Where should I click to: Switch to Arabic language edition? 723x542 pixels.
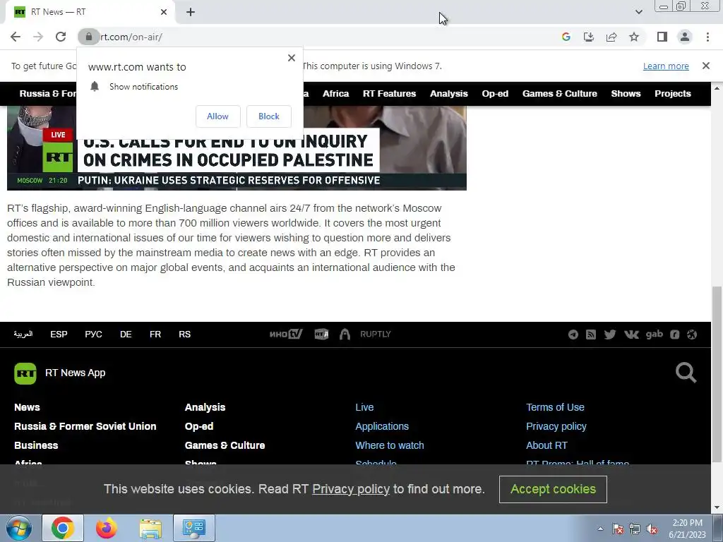coord(23,334)
